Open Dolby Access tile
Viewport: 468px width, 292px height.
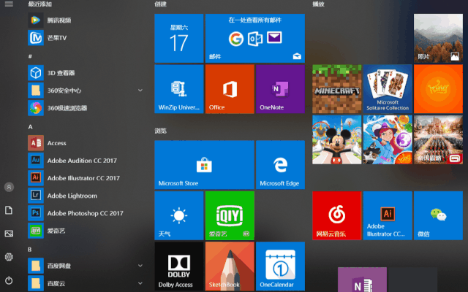click(178, 266)
